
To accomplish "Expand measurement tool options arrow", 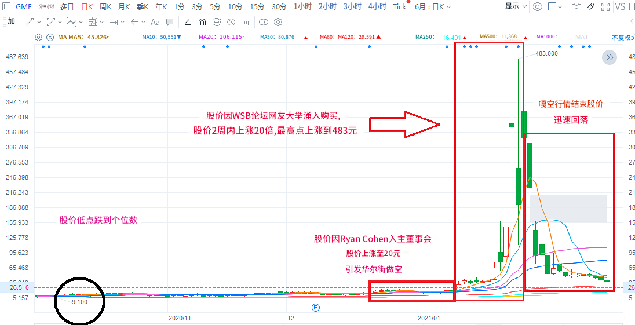I will (101, 22).
